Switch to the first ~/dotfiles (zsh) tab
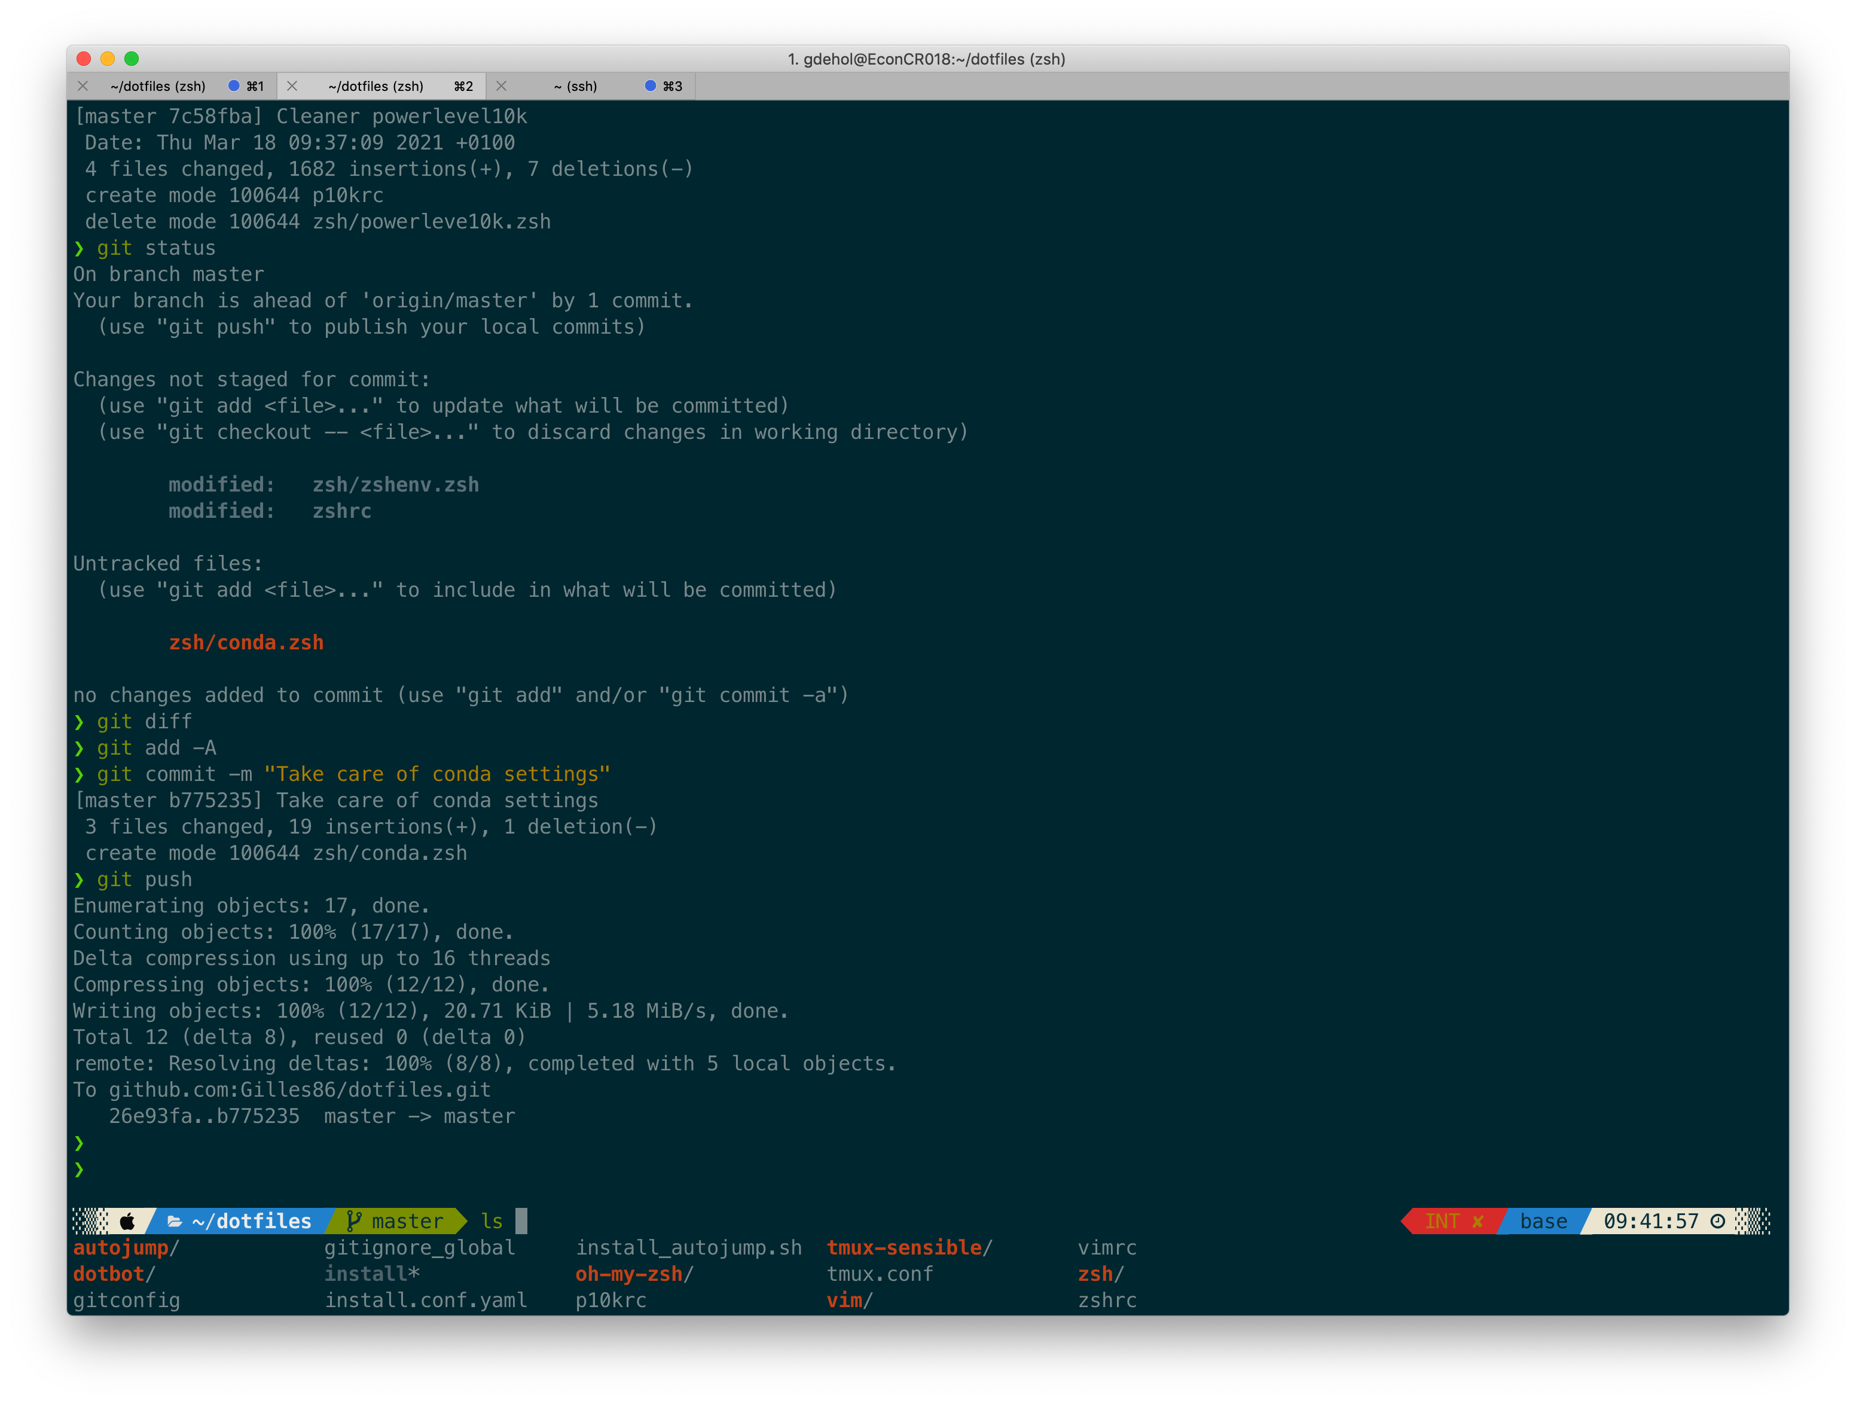The image size is (1856, 1404). (158, 87)
